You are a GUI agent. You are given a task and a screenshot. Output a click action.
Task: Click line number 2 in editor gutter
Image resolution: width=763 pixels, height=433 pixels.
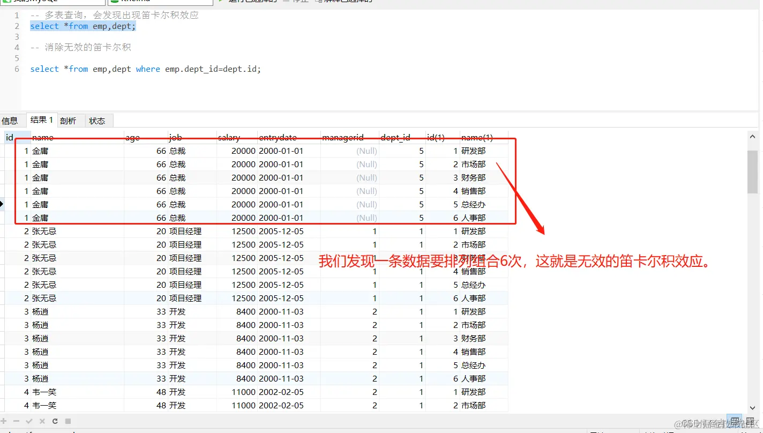coord(17,26)
